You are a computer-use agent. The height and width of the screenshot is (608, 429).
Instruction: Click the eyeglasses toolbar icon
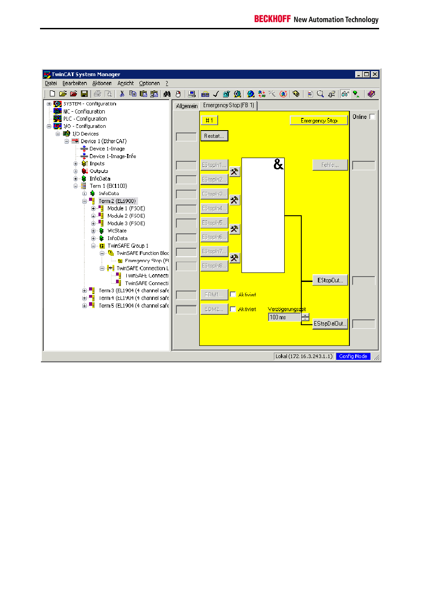coord(345,94)
